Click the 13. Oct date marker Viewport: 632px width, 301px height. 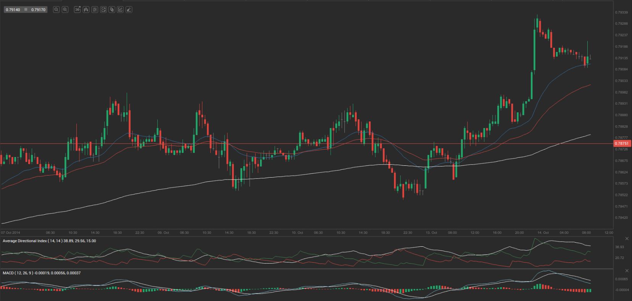click(432, 233)
